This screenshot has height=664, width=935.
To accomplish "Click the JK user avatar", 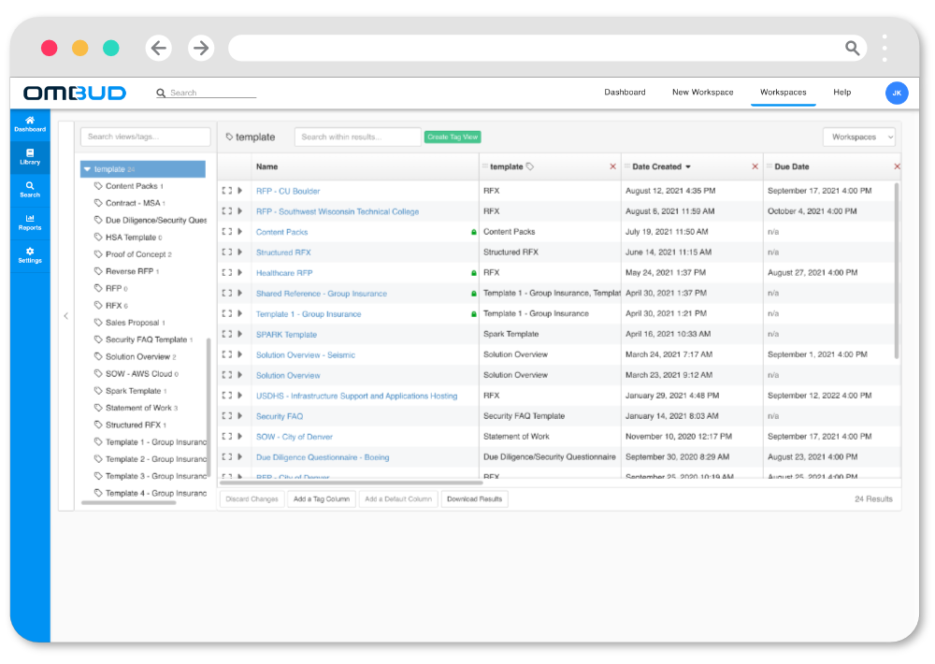I will point(897,94).
